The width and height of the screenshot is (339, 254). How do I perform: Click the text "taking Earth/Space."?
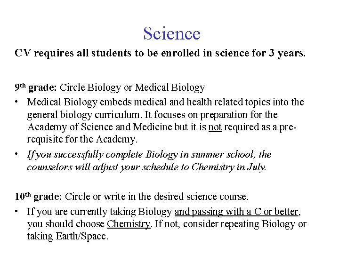pyautogui.click(x=68, y=237)
